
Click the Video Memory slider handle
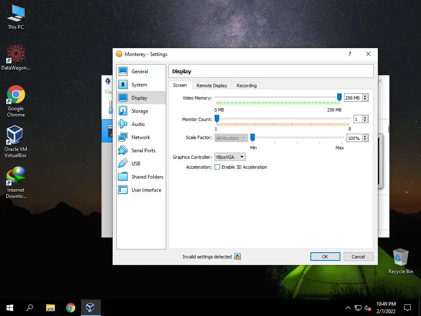click(x=339, y=97)
